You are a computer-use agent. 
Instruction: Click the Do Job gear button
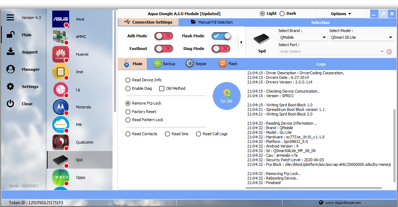pyautogui.click(x=227, y=96)
